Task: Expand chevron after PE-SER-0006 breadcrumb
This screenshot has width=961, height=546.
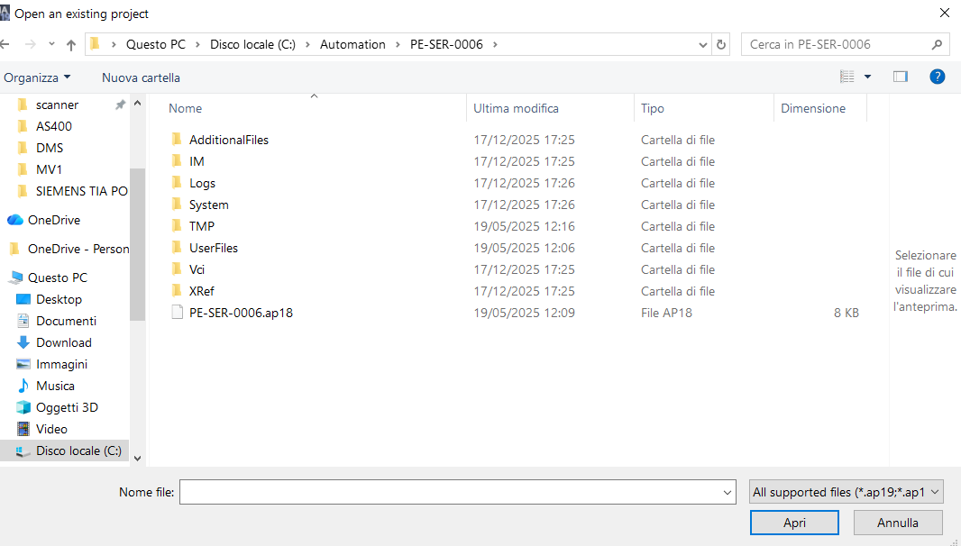Action: pos(495,44)
